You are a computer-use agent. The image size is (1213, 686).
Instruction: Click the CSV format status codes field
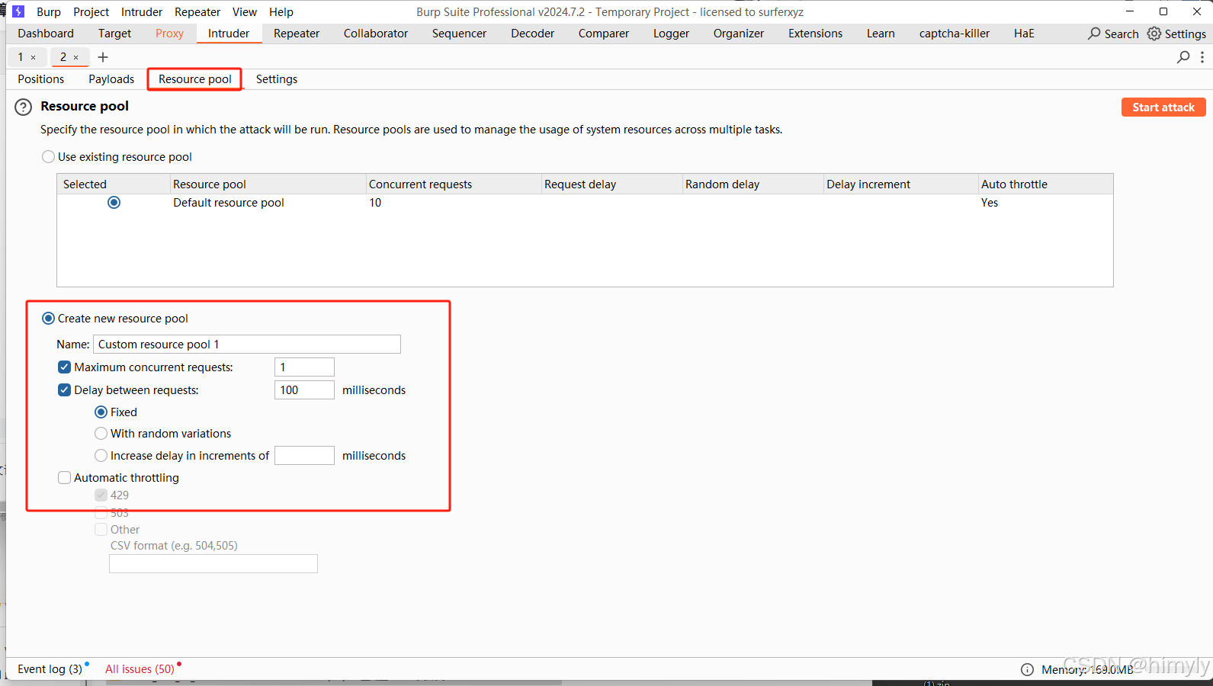coord(213,563)
